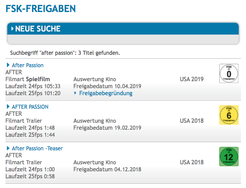Click the small arrow before Freigabebegründung
Viewport: 246px width, 188px height.
pos(75,93)
